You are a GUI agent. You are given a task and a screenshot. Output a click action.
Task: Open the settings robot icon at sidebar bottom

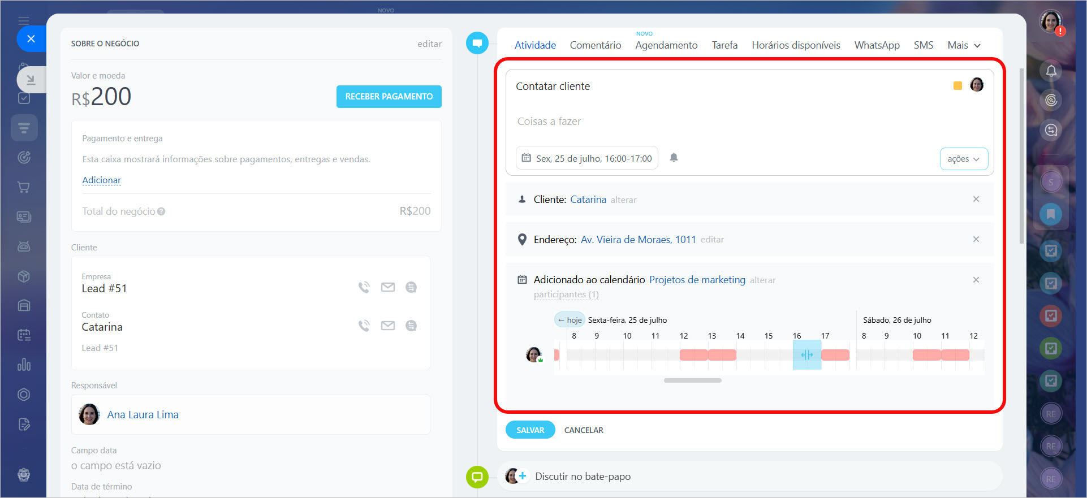[24, 475]
